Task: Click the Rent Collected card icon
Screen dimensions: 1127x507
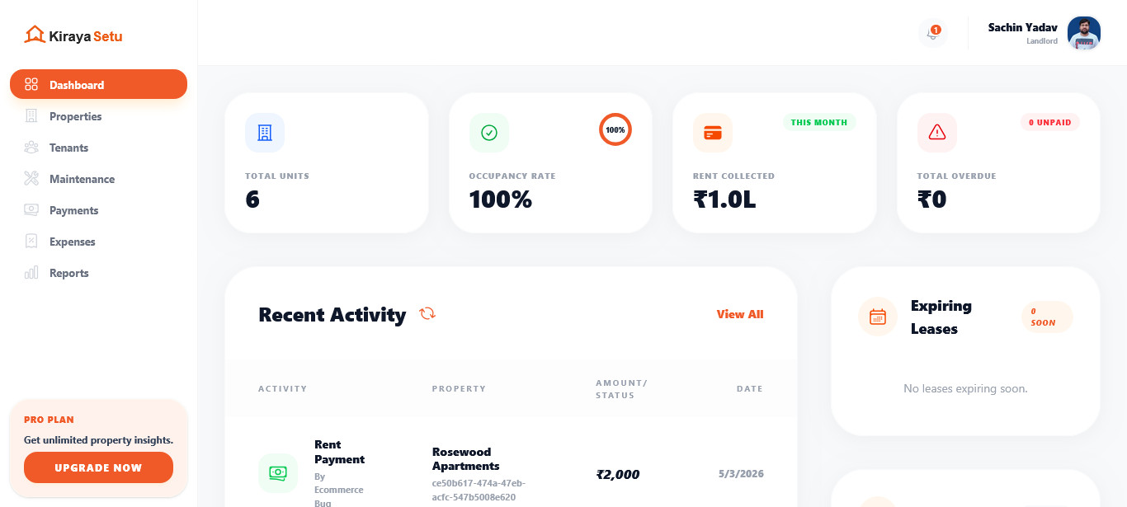Action: (x=712, y=132)
